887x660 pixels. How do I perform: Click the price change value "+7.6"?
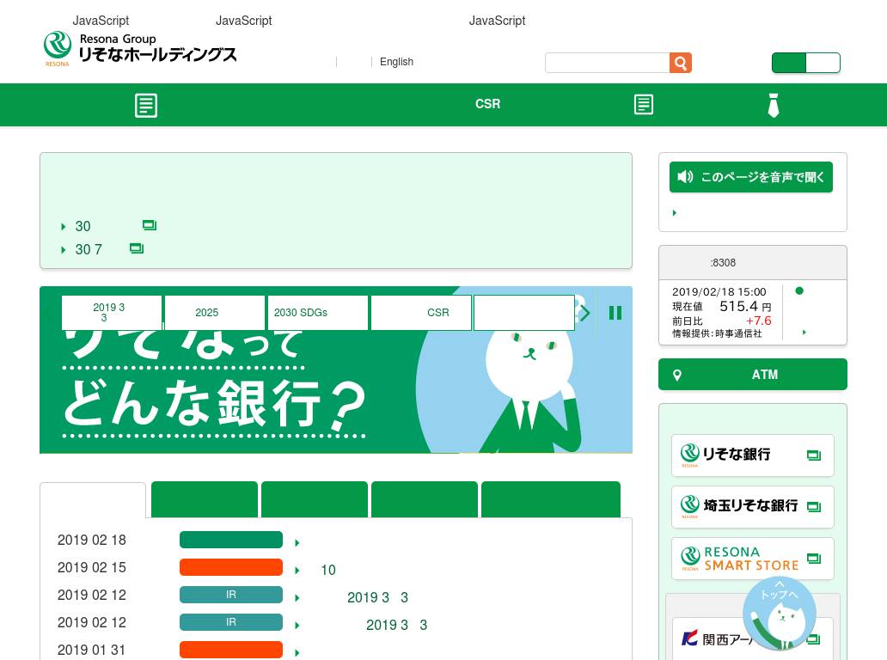click(759, 321)
